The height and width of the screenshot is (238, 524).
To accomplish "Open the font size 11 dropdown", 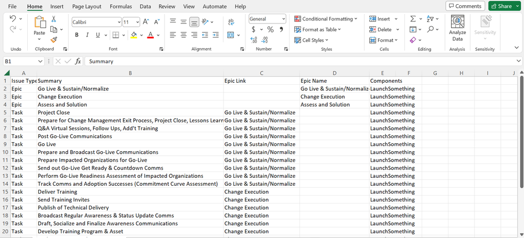I will (x=137, y=22).
